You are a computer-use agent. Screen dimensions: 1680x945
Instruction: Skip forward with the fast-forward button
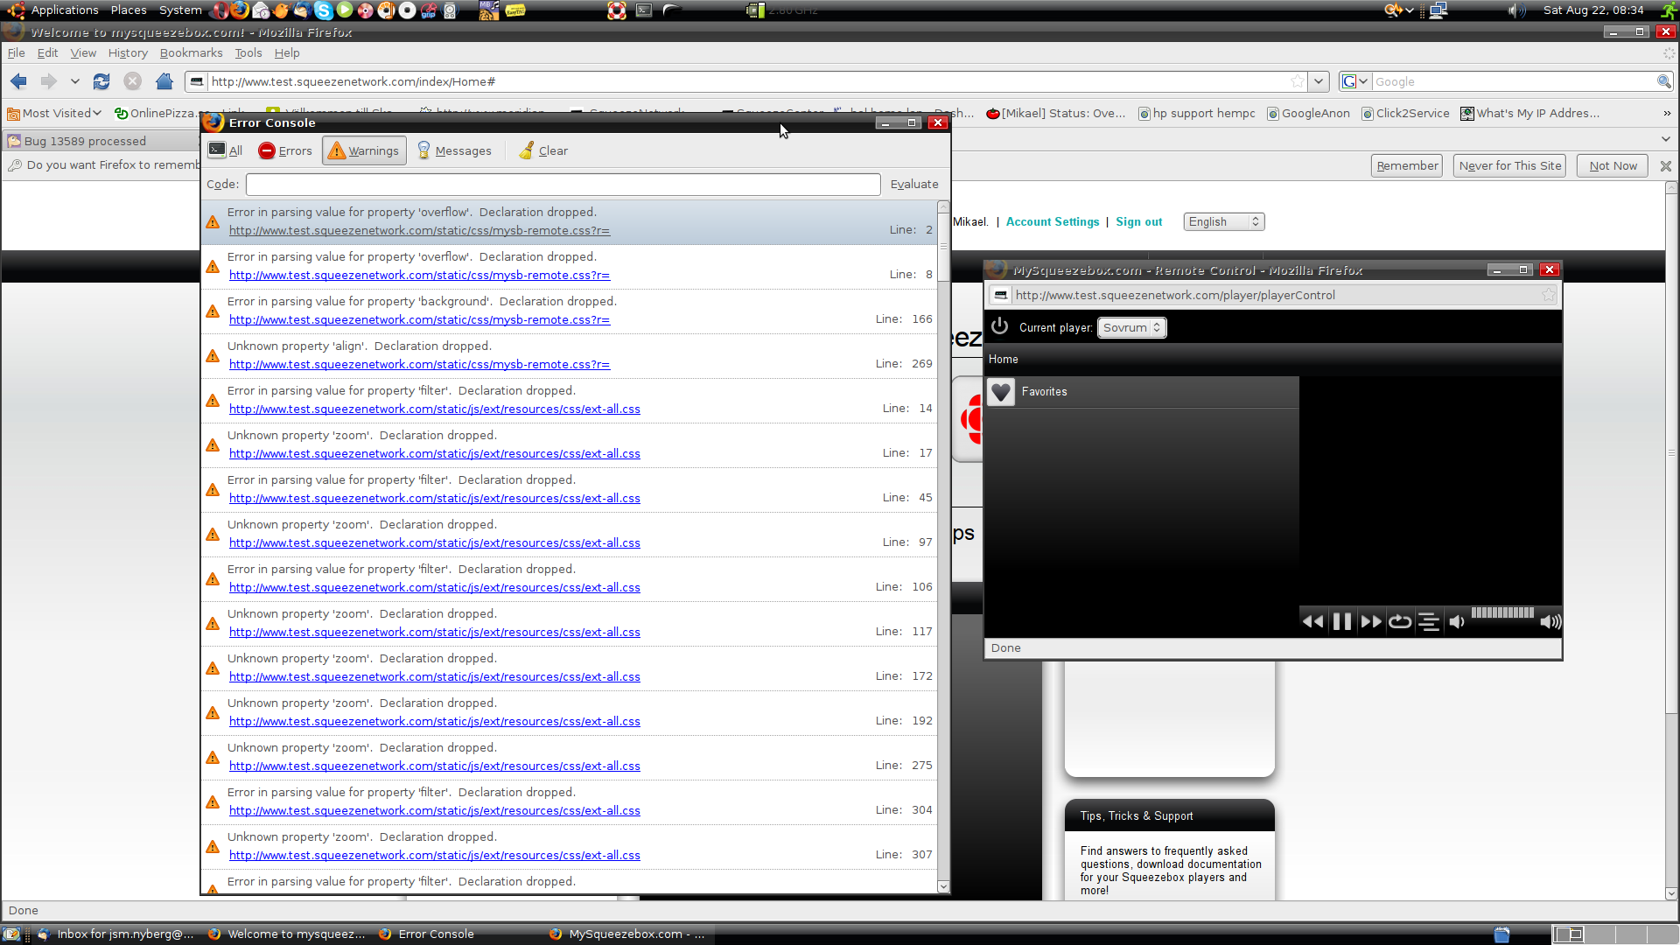coord(1371,622)
